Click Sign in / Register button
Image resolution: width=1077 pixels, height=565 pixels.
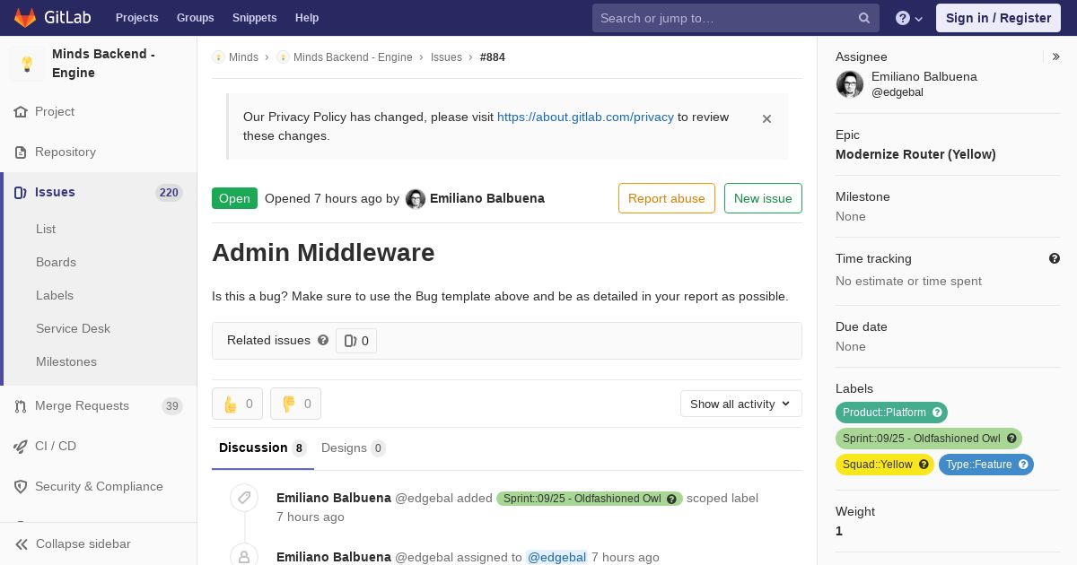coord(998,18)
